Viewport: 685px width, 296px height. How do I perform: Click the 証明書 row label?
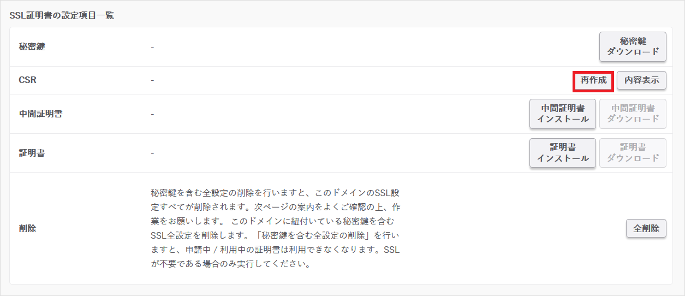[x=32, y=153]
